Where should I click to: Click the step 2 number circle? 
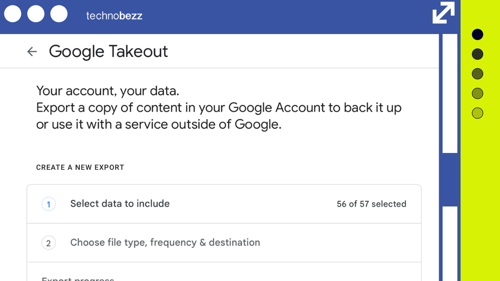(49, 243)
